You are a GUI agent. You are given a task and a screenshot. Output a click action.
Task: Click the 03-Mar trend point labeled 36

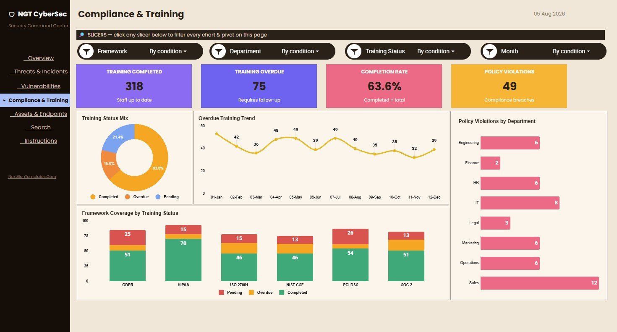[x=256, y=153]
